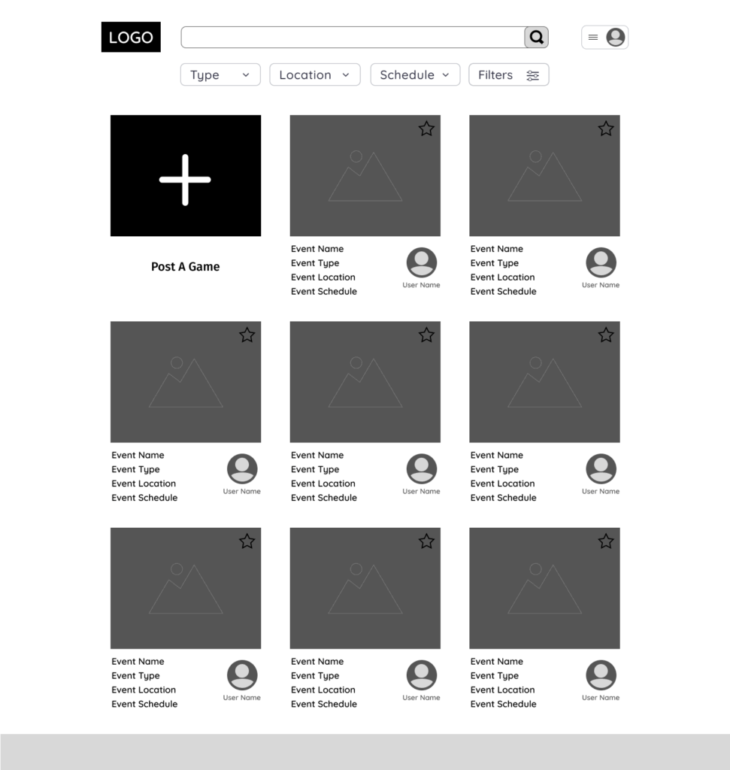The width and height of the screenshot is (730, 770).
Task: Favorite the star on bottom-row left card
Action: coord(247,541)
